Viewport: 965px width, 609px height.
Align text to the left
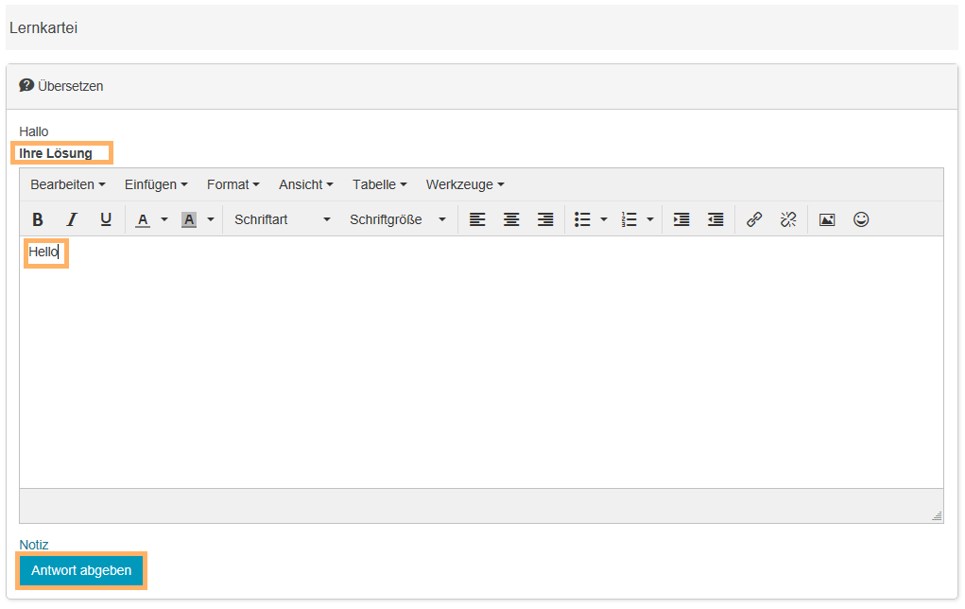pyautogui.click(x=477, y=219)
